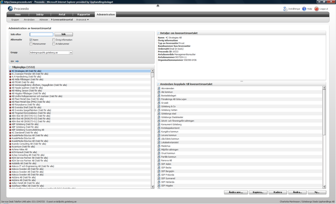Enable the Avtalsnummer checkbox
The height and width of the screenshot is (204, 336).
tap(54, 44)
